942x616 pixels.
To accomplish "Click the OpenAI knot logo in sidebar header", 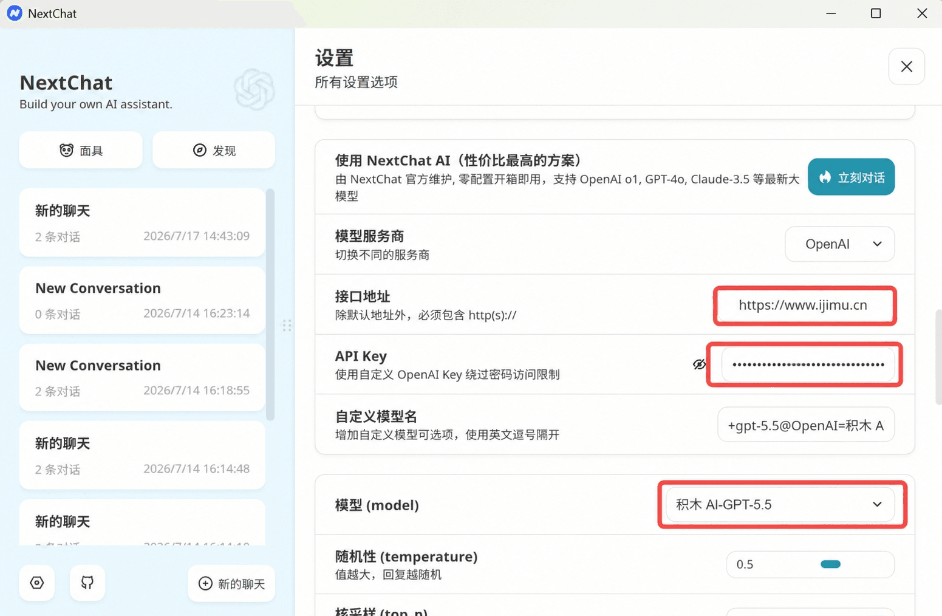I will click(254, 89).
